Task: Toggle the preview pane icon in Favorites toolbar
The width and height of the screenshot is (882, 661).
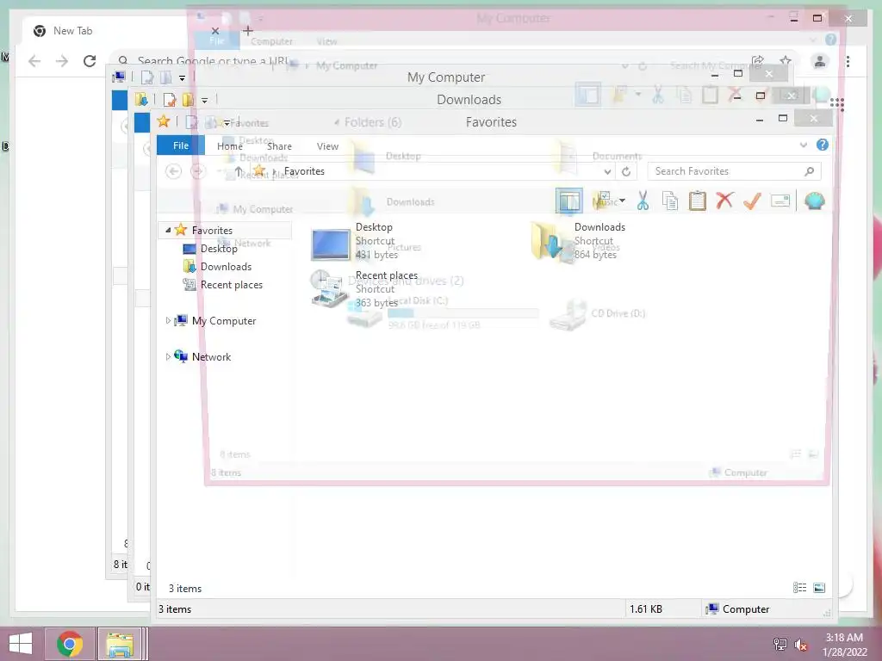Action: (568, 201)
